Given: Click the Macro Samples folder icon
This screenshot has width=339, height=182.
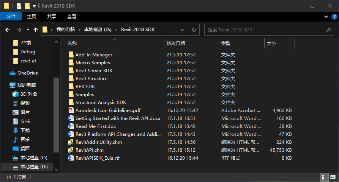Looking at the screenshot, I should [71, 63].
